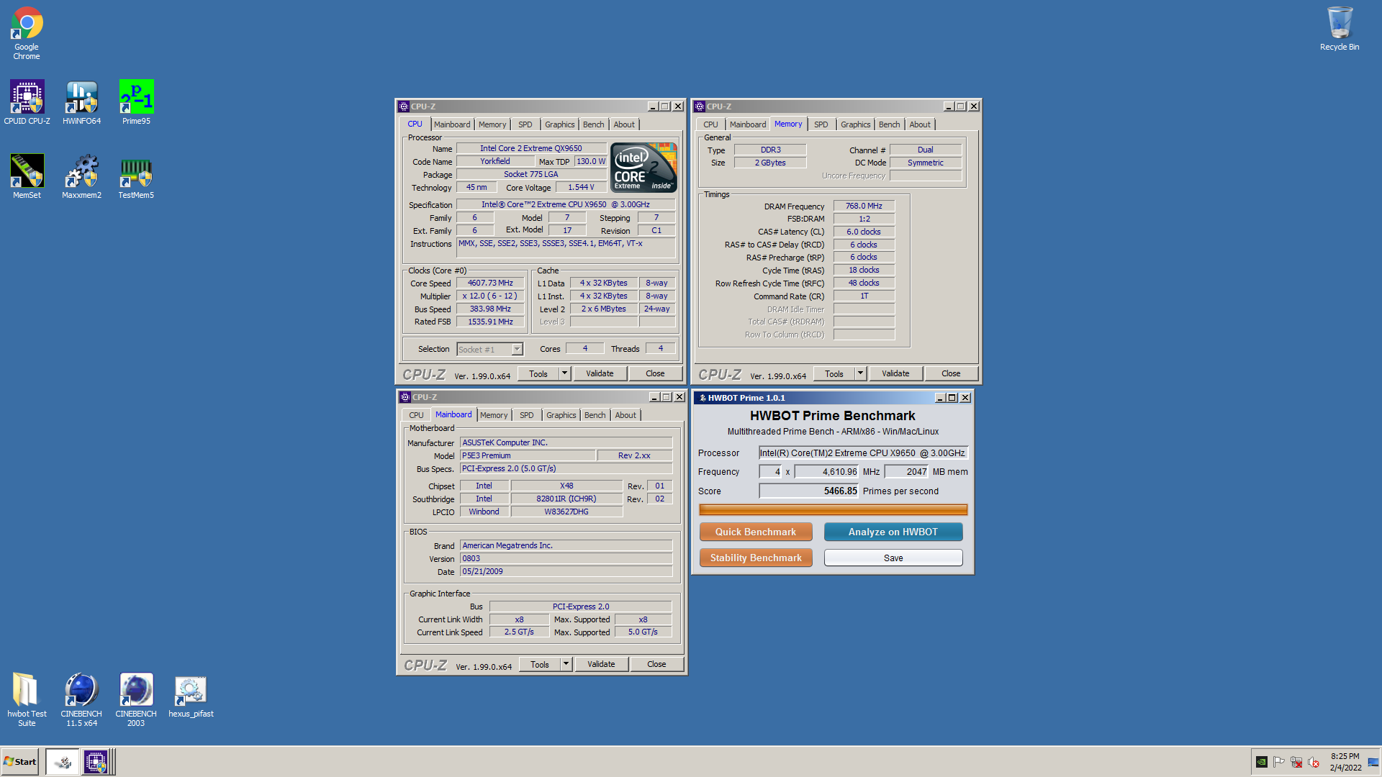This screenshot has height=777, width=1382.
Task: Open the CPUID CPU-Z desktop icon
Action: click(x=27, y=102)
